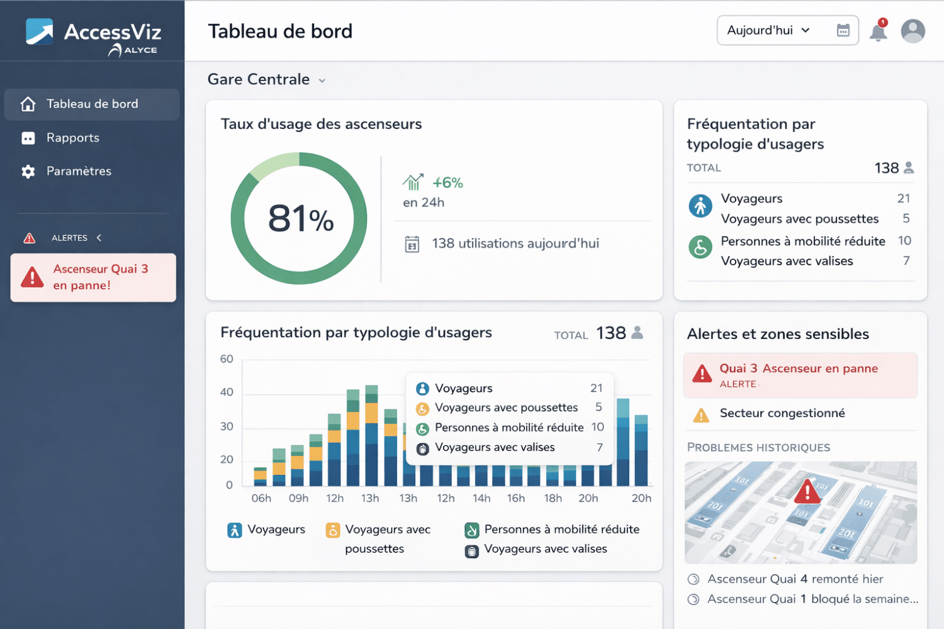
Task: Click the notification bell icon
Action: click(x=878, y=31)
